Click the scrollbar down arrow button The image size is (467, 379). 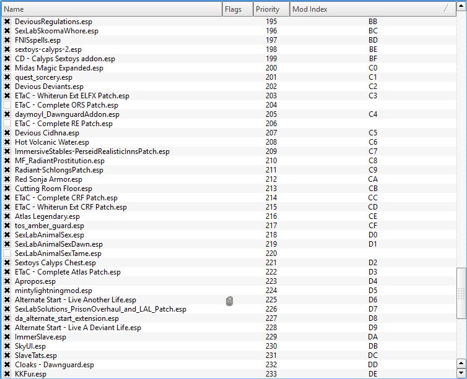461,373
